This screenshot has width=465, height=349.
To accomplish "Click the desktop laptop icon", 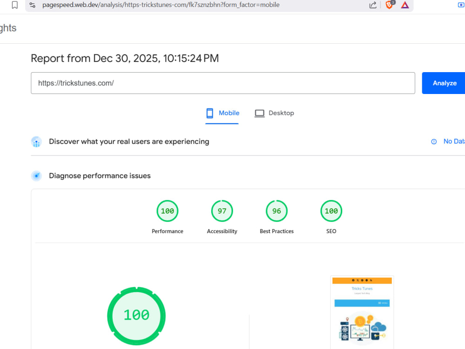I will (x=259, y=114).
